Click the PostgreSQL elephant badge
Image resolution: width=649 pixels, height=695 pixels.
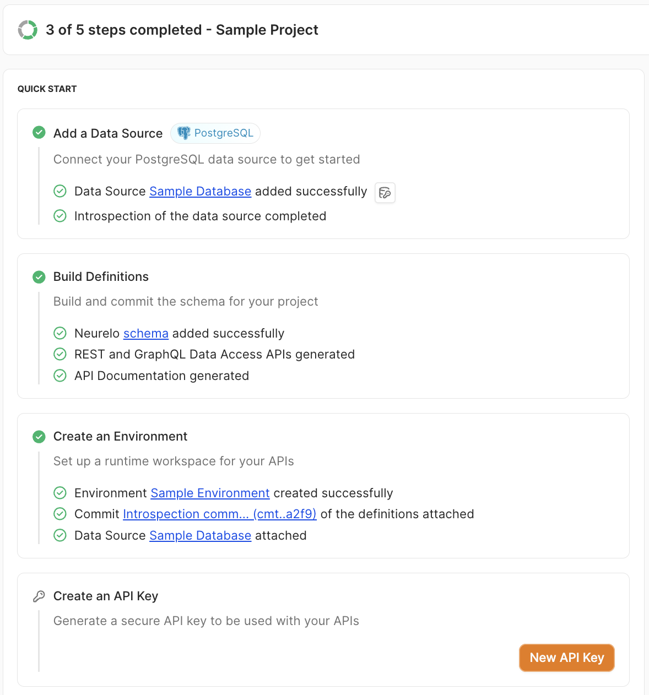point(215,133)
